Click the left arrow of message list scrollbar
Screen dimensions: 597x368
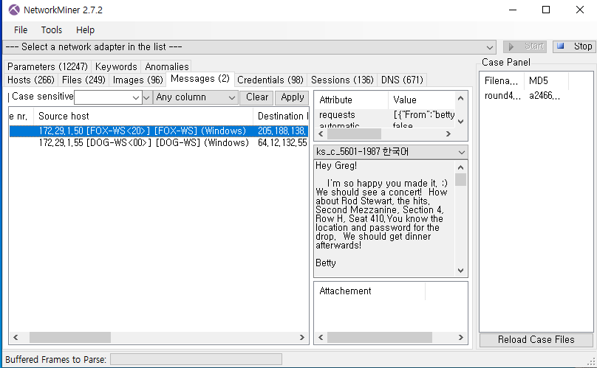(x=16, y=337)
